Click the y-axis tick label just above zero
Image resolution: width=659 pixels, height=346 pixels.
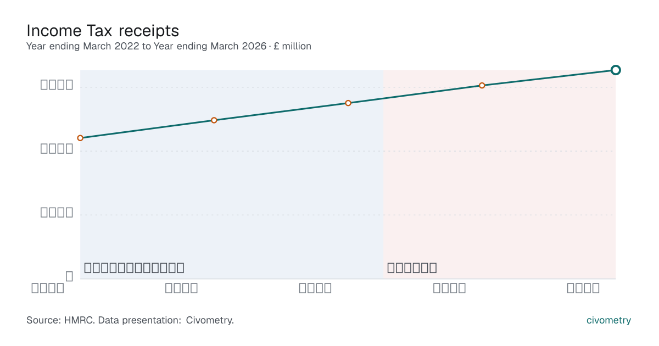57,213
